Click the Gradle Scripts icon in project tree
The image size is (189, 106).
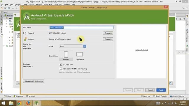7,46
